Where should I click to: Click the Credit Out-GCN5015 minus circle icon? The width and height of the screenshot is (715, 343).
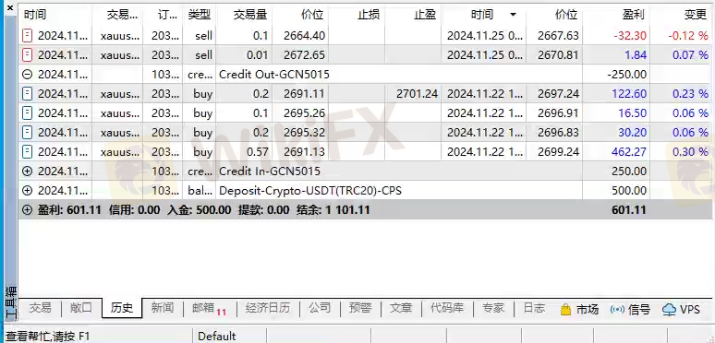click(28, 74)
